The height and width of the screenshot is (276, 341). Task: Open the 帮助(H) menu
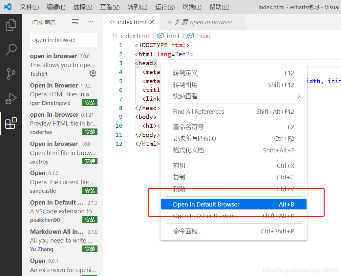click(219, 7)
